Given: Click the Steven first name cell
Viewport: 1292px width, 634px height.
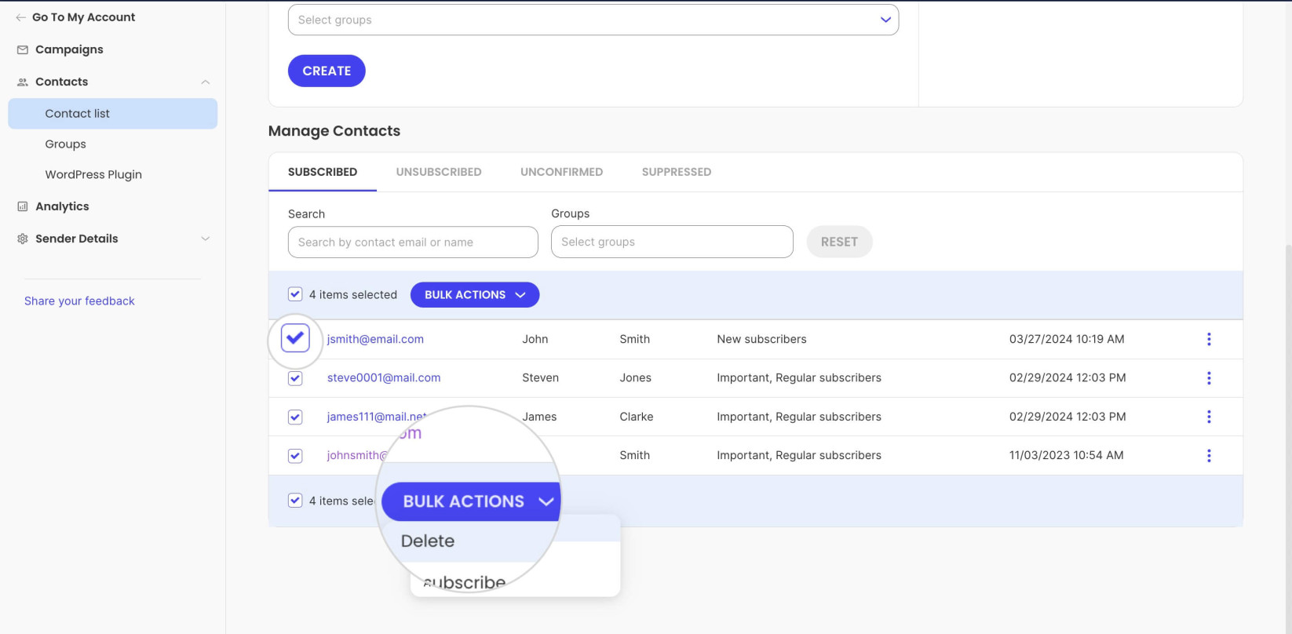Looking at the screenshot, I should click(x=540, y=378).
